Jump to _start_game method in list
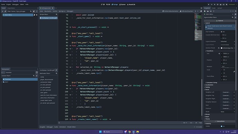 tap(44, 93)
